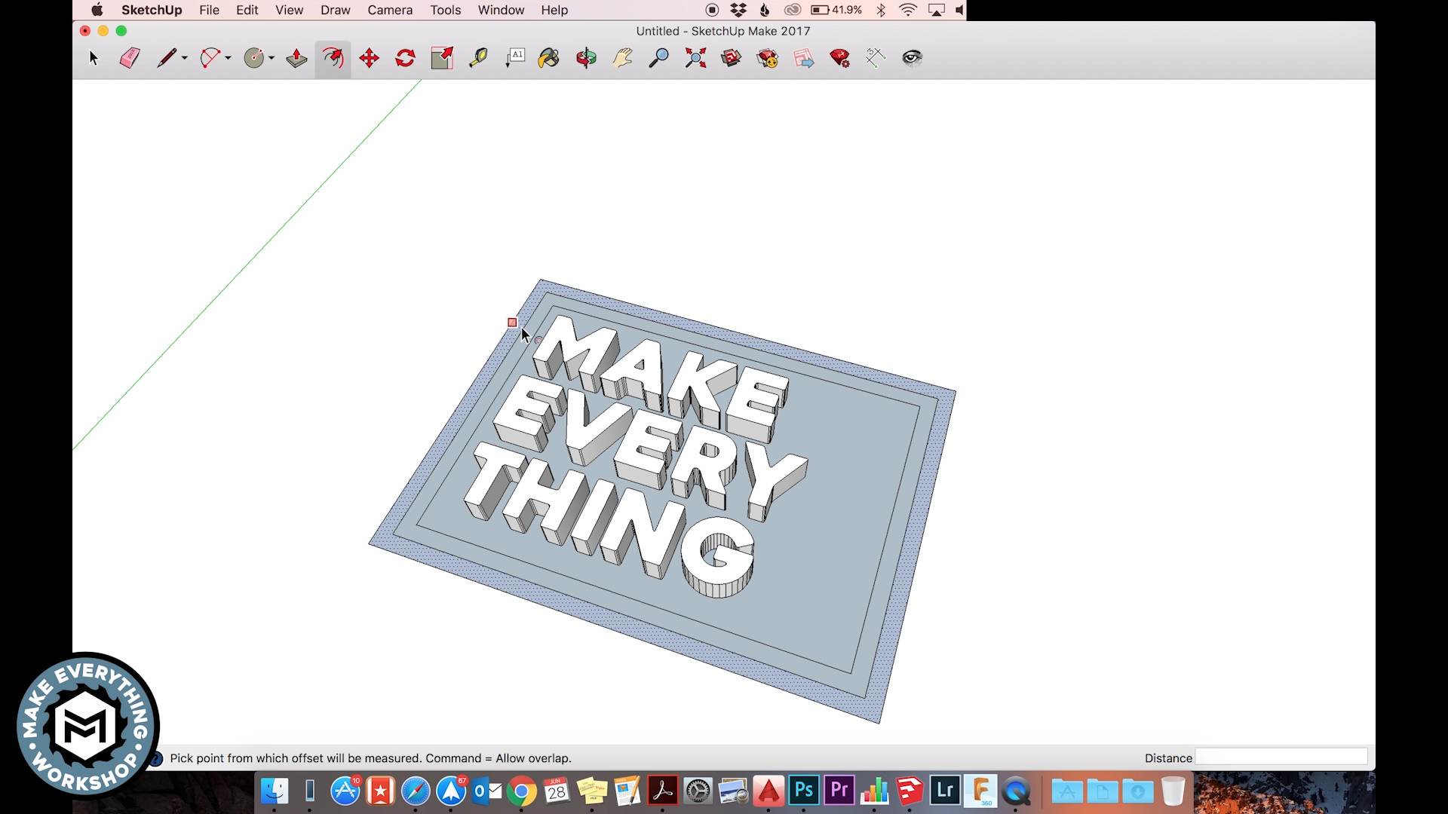Expand the Arc tool dropdown arrow
Image resolution: width=1448 pixels, height=814 pixels.
tap(228, 58)
